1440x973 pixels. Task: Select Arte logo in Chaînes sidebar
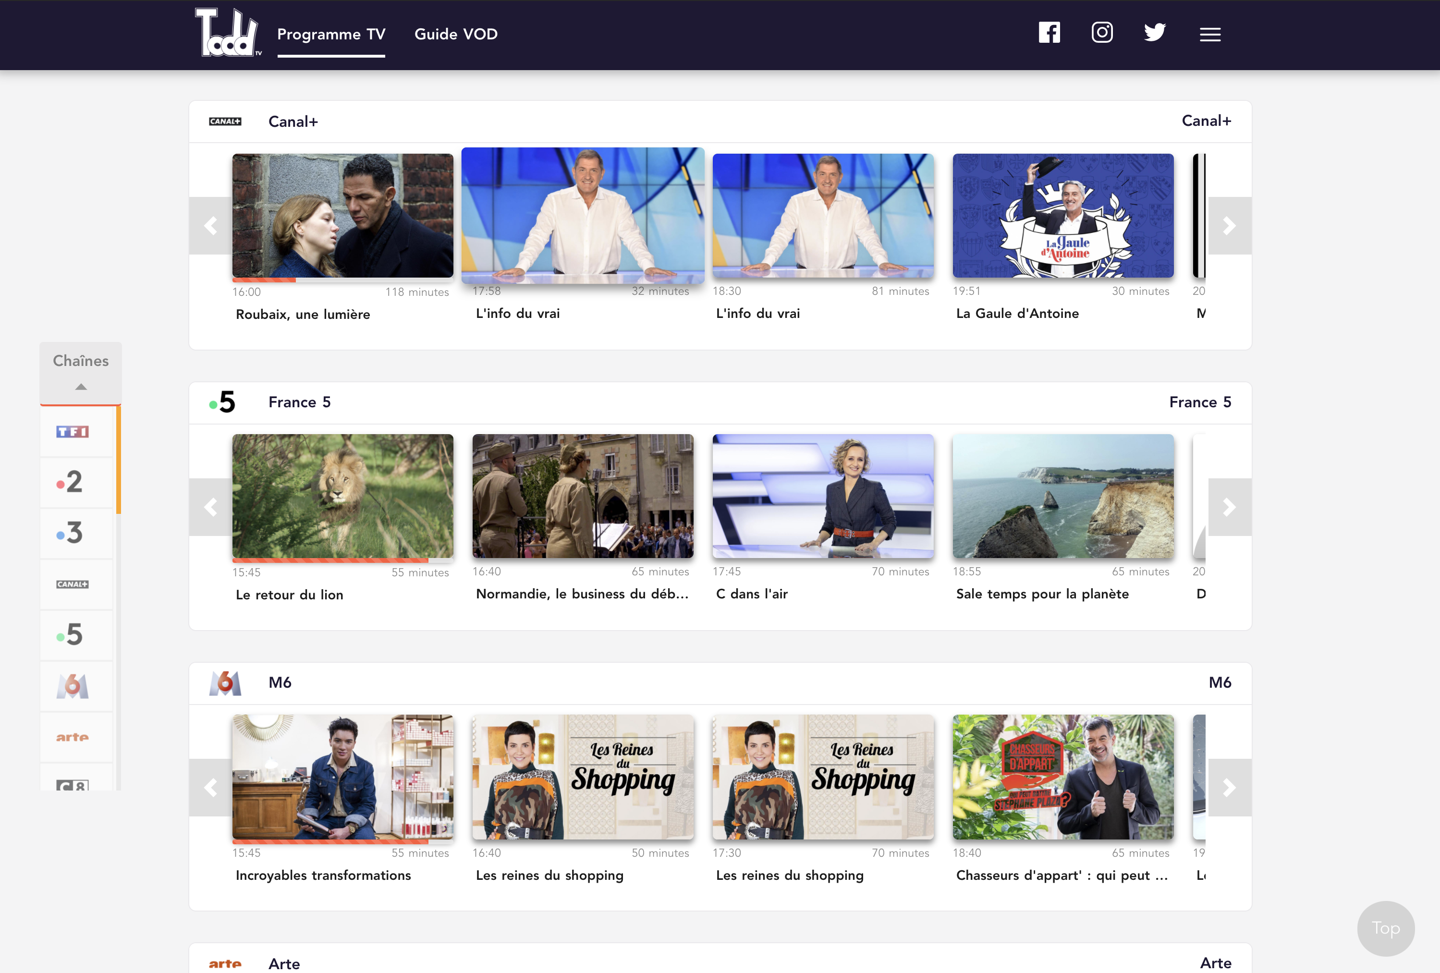73,737
